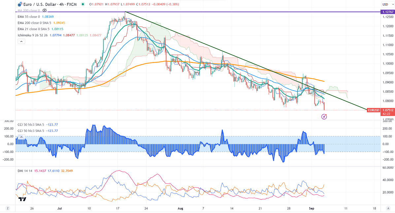The height and width of the screenshot is (213, 395).
Task: Open the USD currency dropdown
Action: click(387, 4)
